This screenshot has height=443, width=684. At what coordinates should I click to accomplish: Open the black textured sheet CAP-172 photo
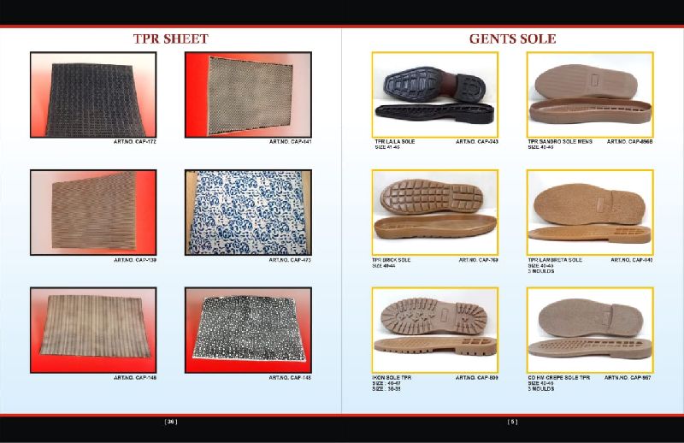click(93, 94)
